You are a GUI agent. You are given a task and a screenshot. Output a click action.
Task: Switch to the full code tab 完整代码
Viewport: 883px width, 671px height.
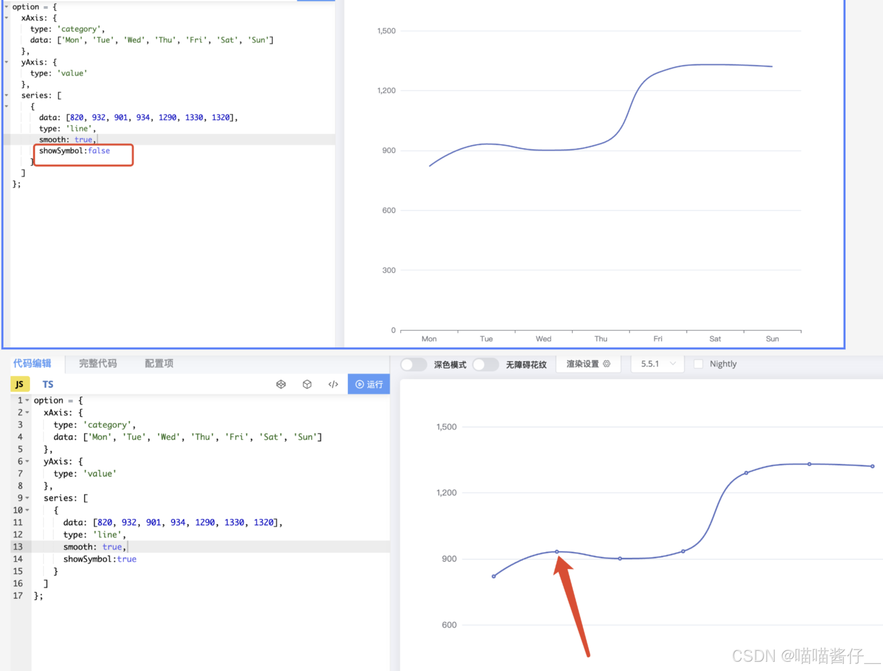pos(98,363)
